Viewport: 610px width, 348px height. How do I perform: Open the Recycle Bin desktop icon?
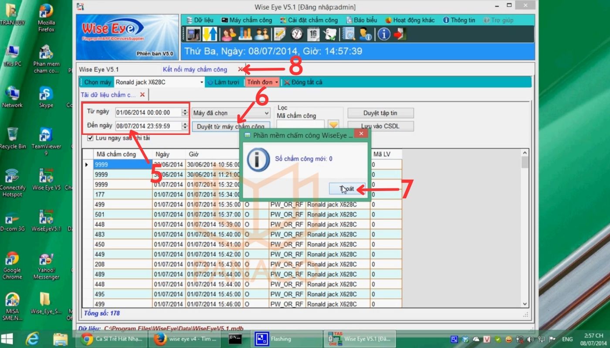(x=13, y=138)
